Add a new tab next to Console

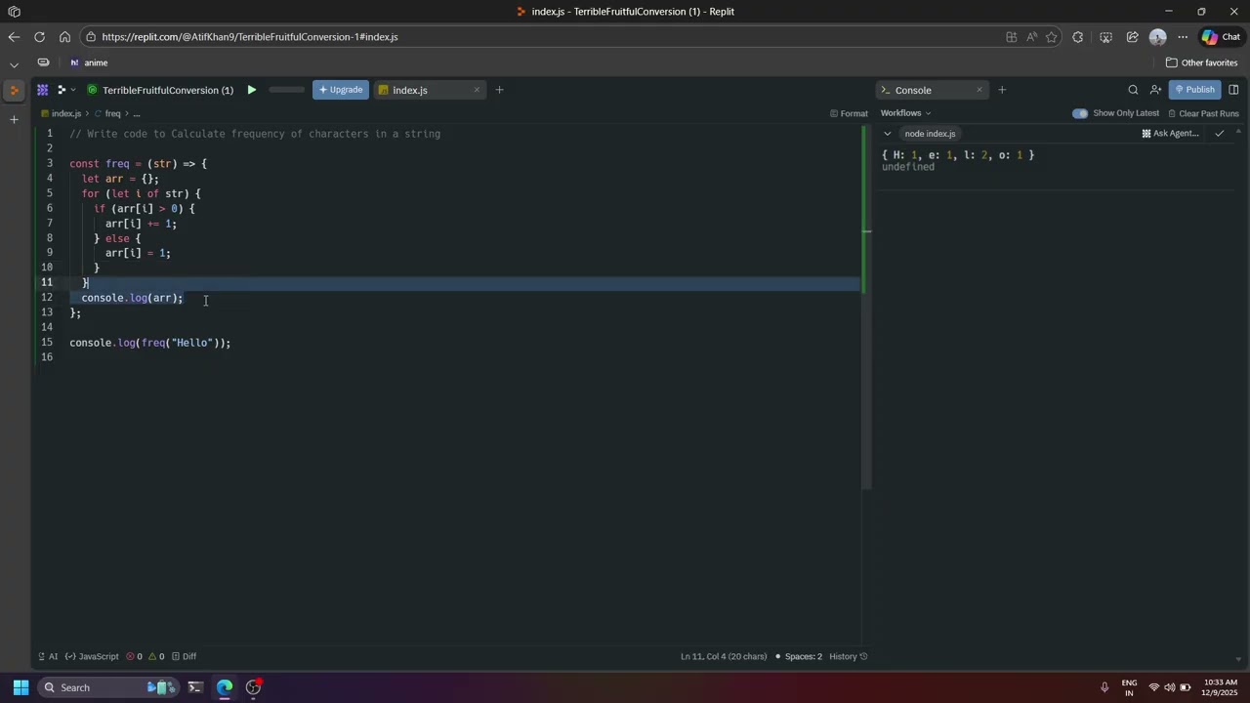1001,90
